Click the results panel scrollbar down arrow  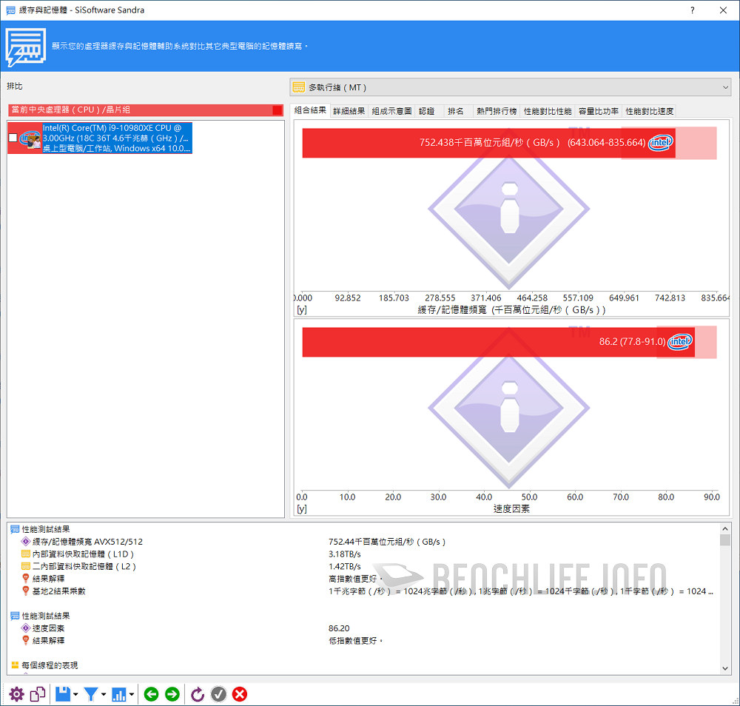(x=725, y=668)
